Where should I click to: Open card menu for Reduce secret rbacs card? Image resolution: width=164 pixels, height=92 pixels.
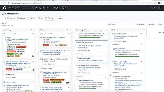click(x=69, y=34)
